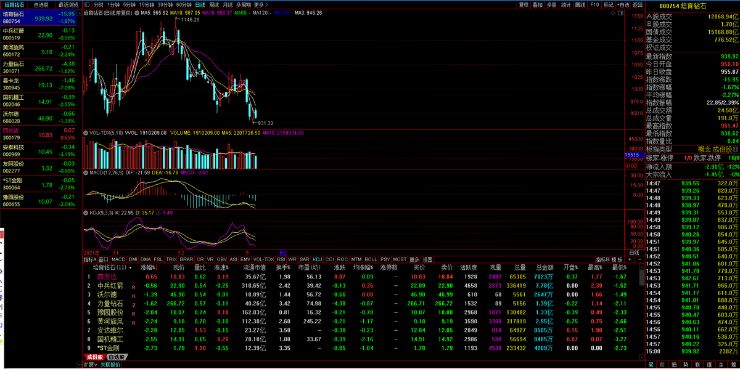Toggle the MACD indicator
Screen dimensions: 740x369
tap(118, 259)
